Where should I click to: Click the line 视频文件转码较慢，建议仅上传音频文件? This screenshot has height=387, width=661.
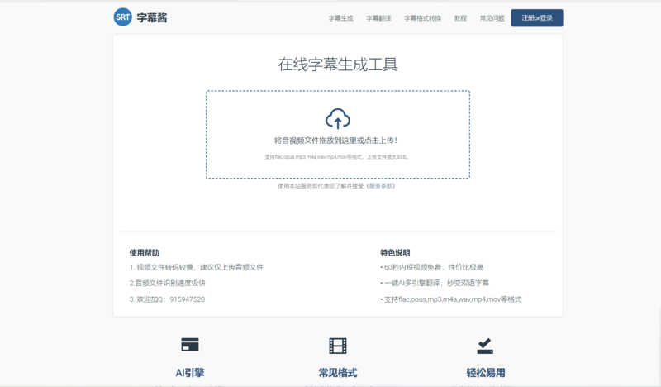[197, 267]
